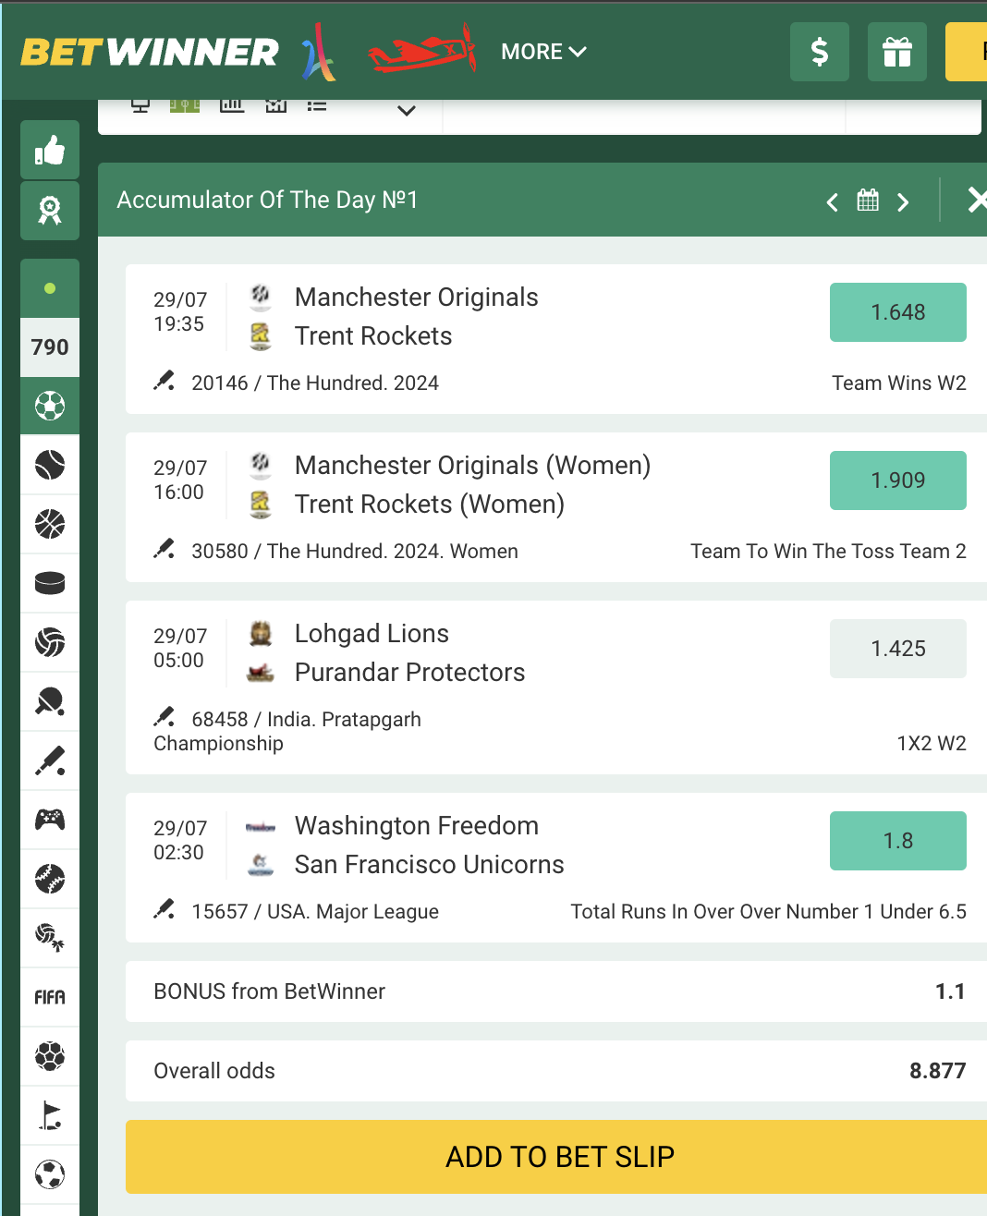Toggle the 1.648 odds selection
Screen dimensions: 987x1216
(x=897, y=312)
